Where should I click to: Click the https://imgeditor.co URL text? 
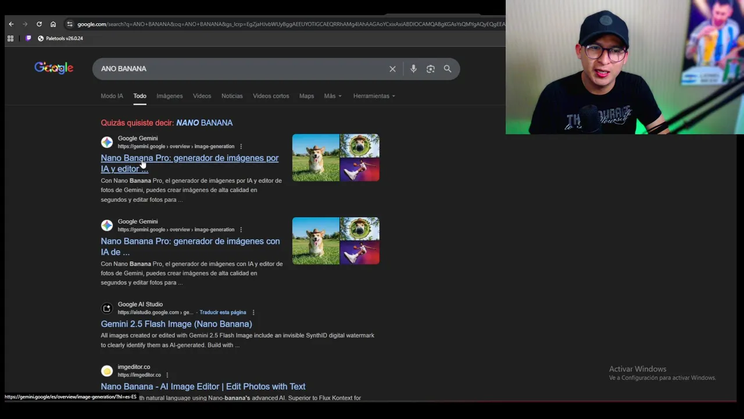pos(139,375)
